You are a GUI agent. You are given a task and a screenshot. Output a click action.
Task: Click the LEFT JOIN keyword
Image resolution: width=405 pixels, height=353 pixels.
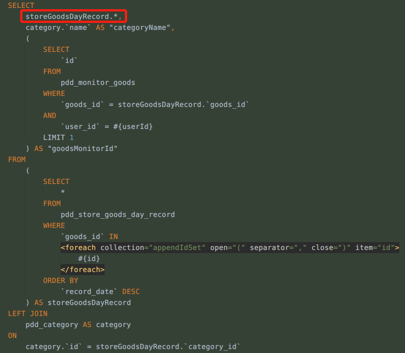point(28,314)
